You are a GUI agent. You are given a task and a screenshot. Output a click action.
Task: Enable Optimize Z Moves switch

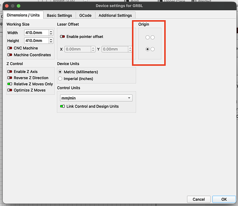point(10,90)
